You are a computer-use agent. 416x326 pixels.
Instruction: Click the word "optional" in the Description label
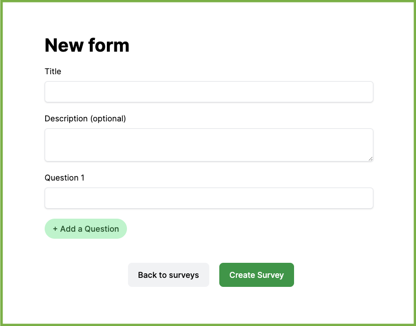108,119
